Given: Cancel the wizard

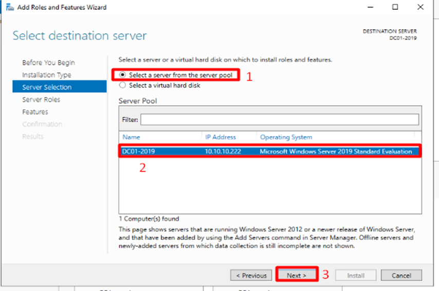Looking at the screenshot, I should (401, 275).
